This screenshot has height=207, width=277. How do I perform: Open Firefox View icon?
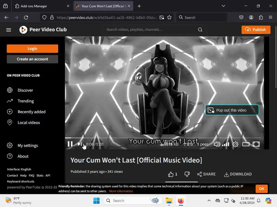[x=5, y=6]
